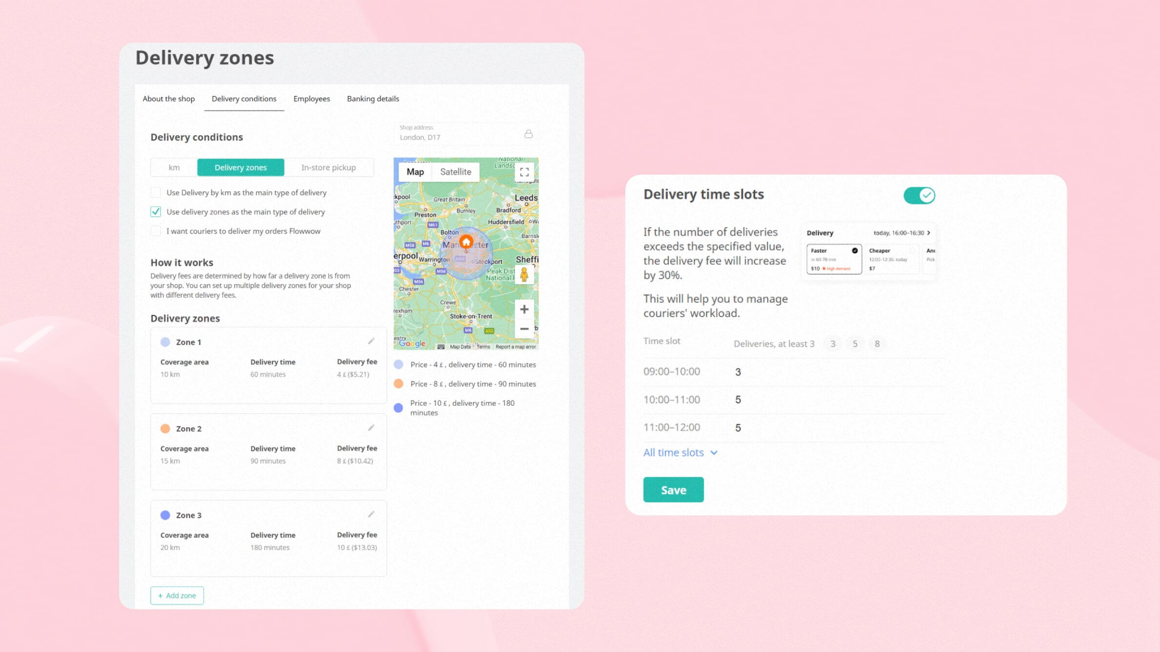This screenshot has width=1160, height=652.
Task: Click the edit pencil icon for Zone 1
Action: tap(371, 341)
